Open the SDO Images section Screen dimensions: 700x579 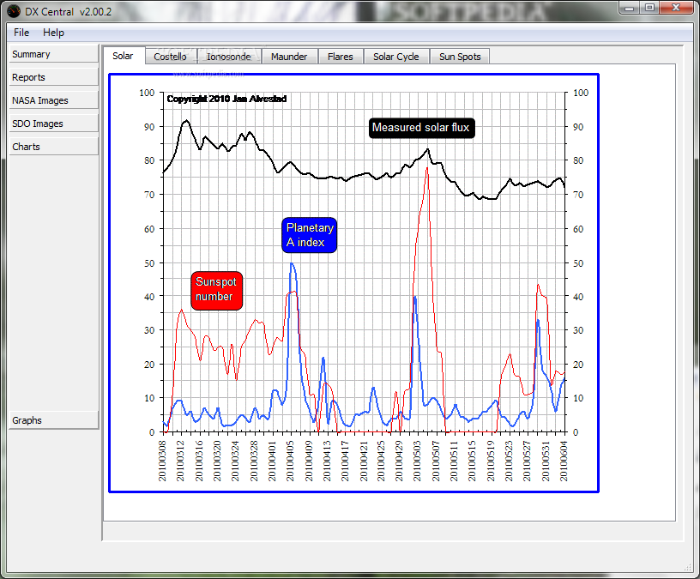(x=53, y=124)
